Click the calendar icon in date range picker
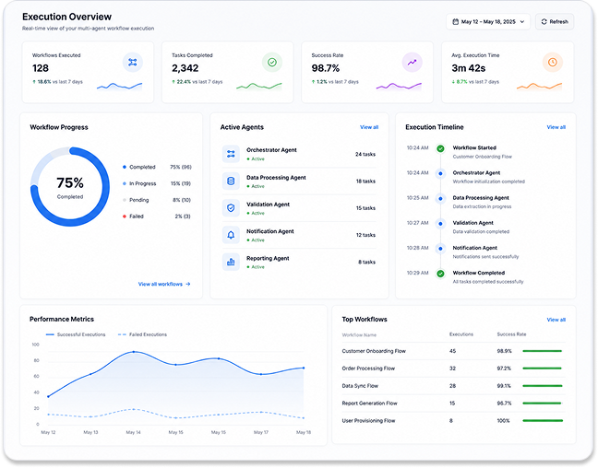The height and width of the screenshot is (468, 598). [455, 22]
